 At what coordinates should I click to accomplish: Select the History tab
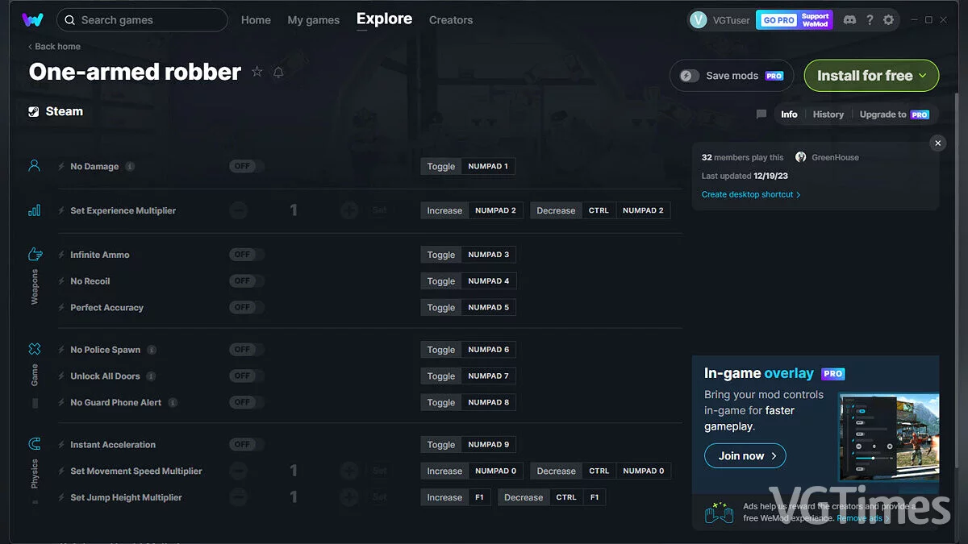point(828,114)
